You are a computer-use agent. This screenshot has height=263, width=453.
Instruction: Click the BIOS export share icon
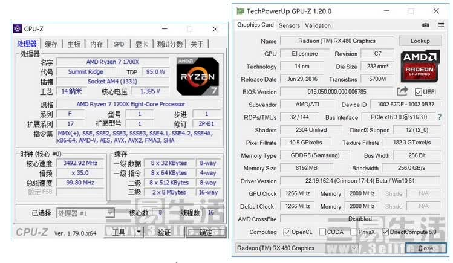[x=402, y=91]
